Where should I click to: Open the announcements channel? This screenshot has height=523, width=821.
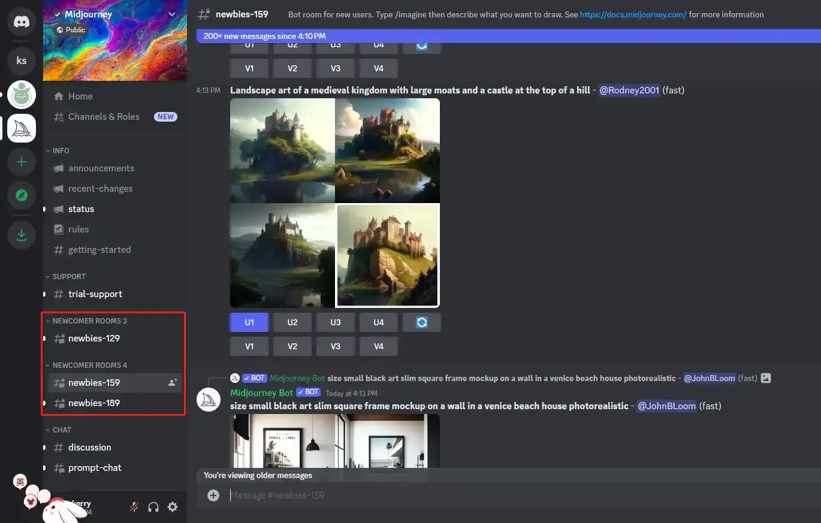[x=101, y=168]
